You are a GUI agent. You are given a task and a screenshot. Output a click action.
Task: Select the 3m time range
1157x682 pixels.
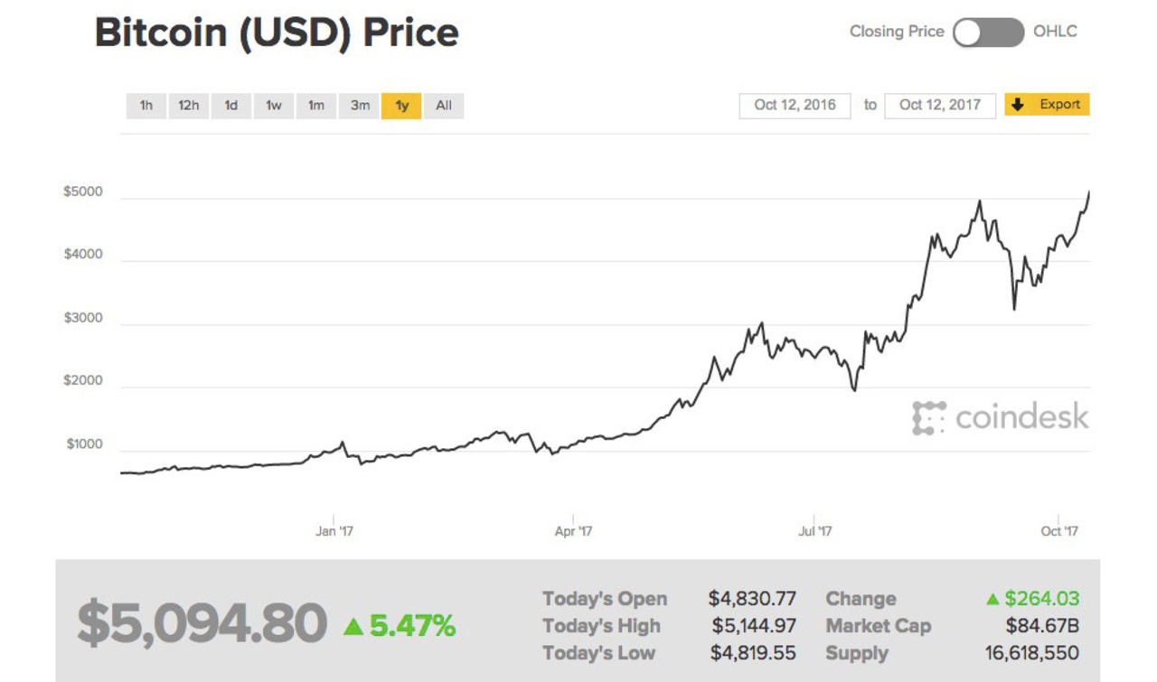(359, 106)
